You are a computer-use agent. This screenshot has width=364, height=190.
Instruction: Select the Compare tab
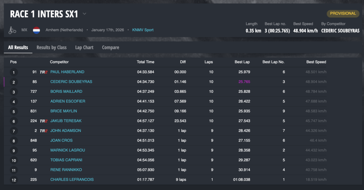tap(111, 47)
